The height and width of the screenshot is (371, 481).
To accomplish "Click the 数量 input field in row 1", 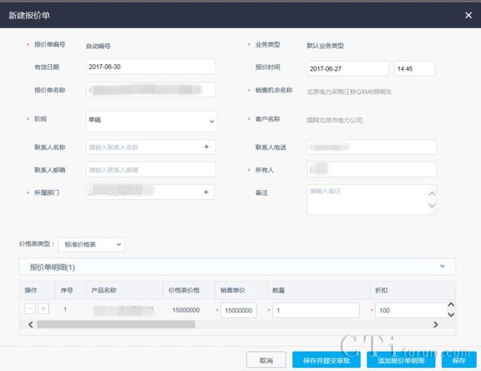I will tap(317, 310).
